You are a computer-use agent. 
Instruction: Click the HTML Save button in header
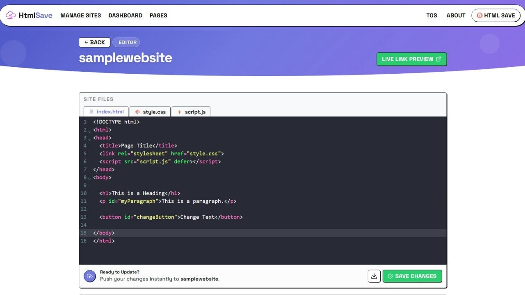496,16
